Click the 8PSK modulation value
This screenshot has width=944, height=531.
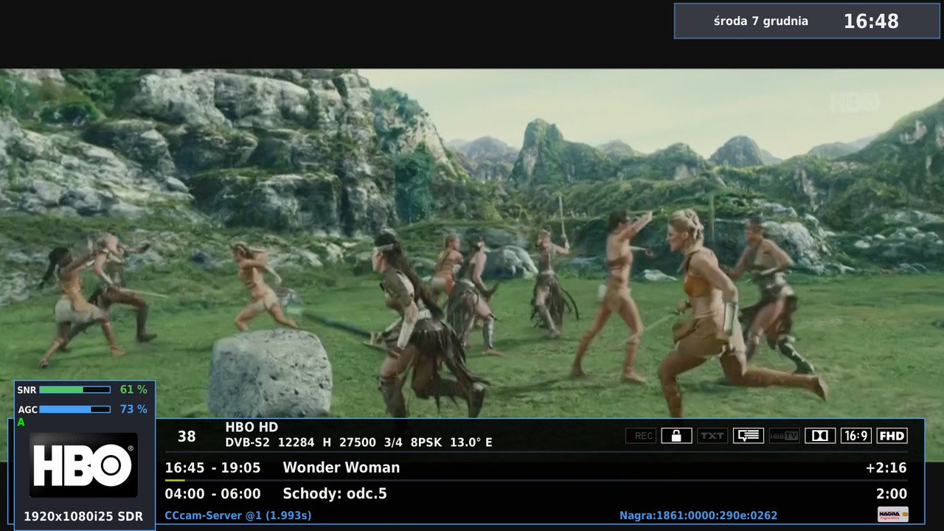(426, 442)
